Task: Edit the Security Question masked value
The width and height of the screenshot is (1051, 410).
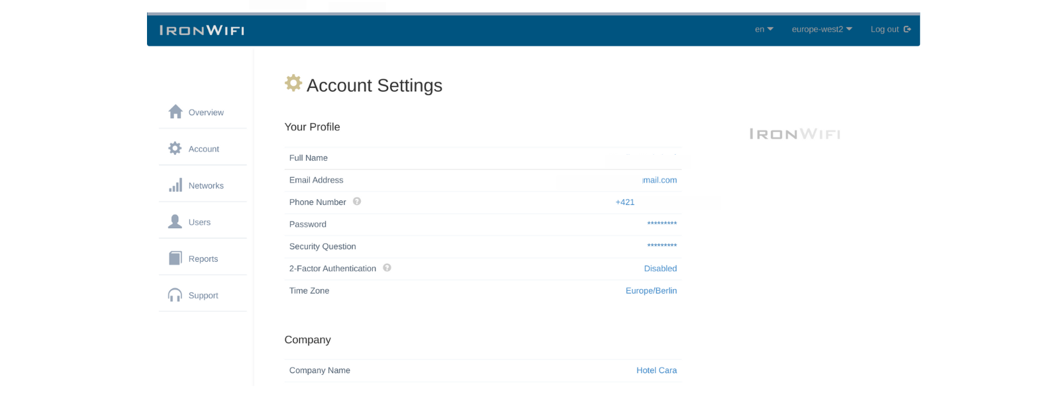Action: pyautogui.click(x=662, y=246)
